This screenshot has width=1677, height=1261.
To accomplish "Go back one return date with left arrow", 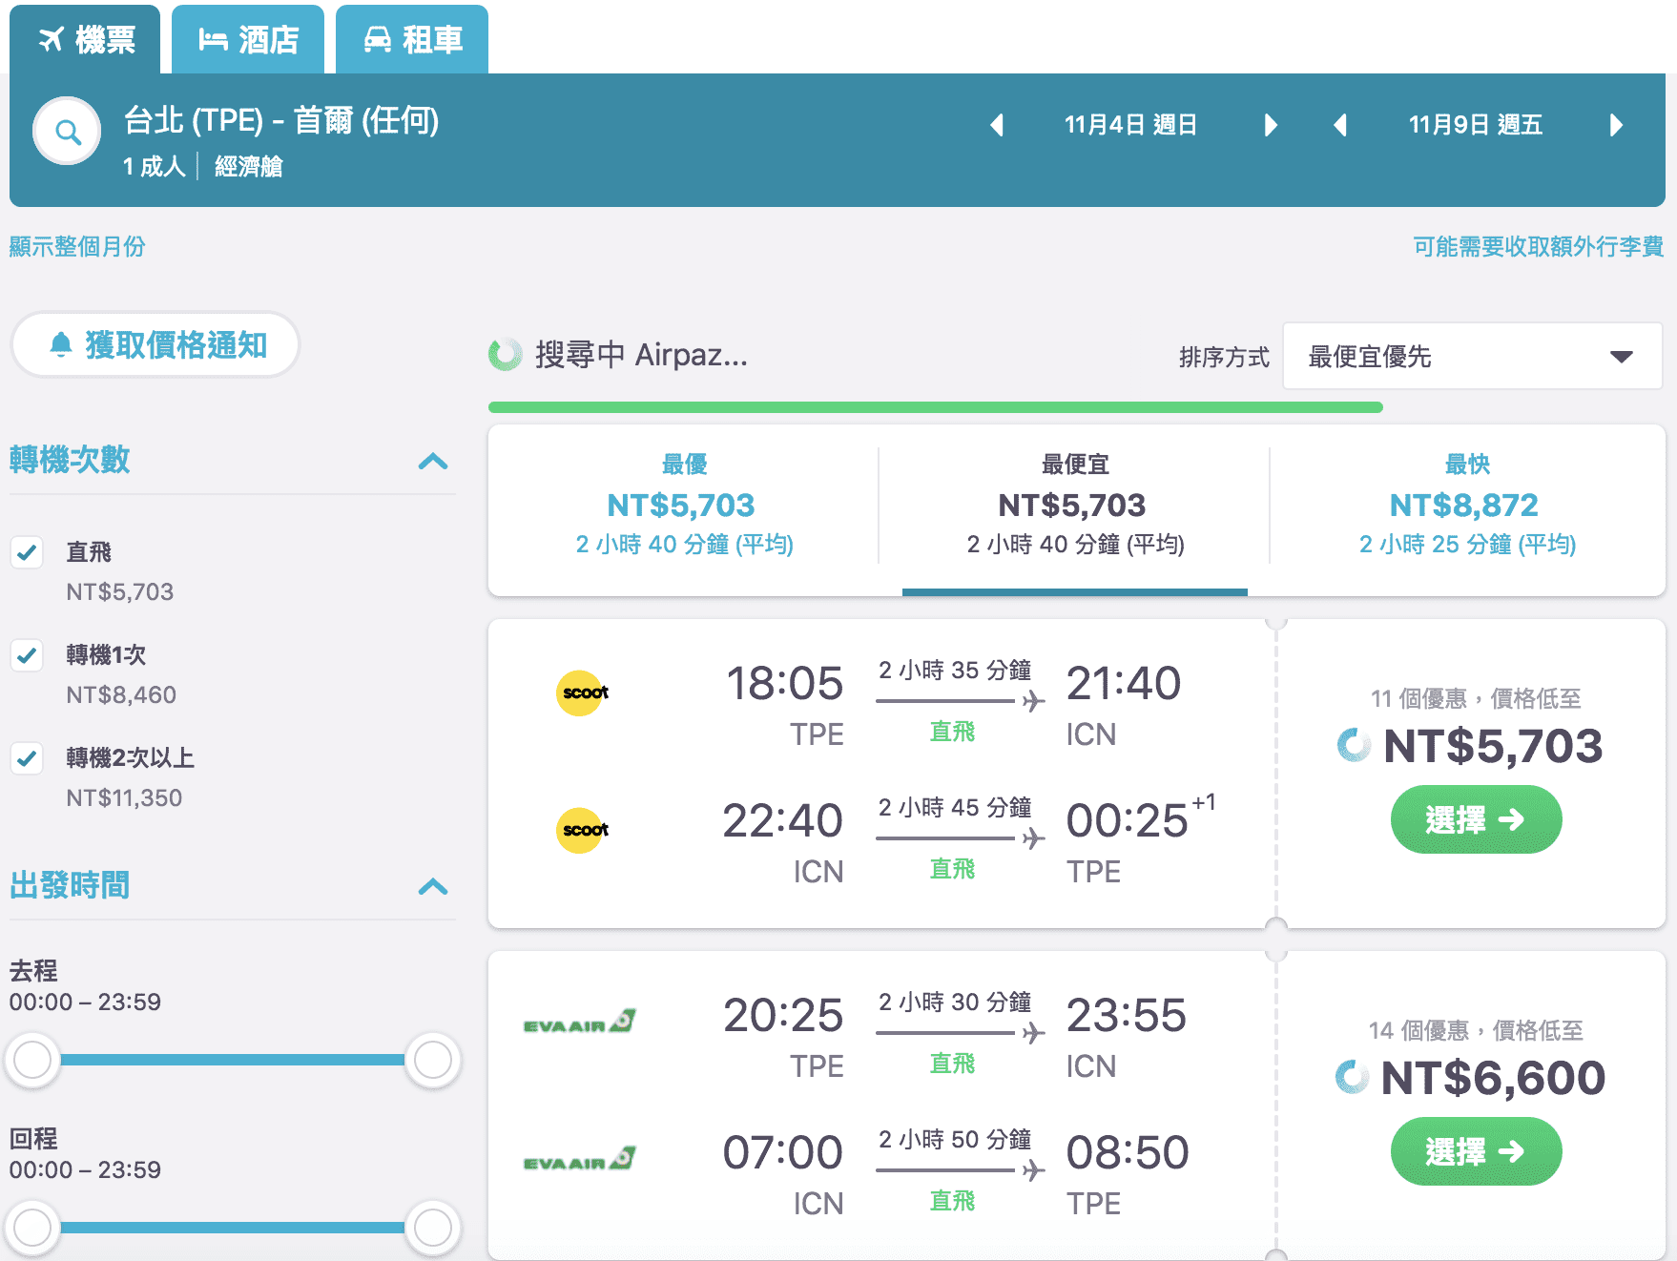I will click(x=1340, y=124).
